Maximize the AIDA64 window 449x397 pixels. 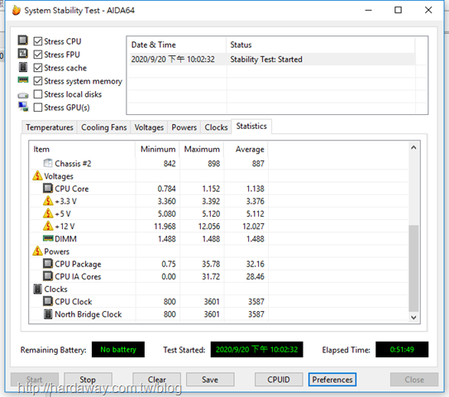click(x=398, y=10)
